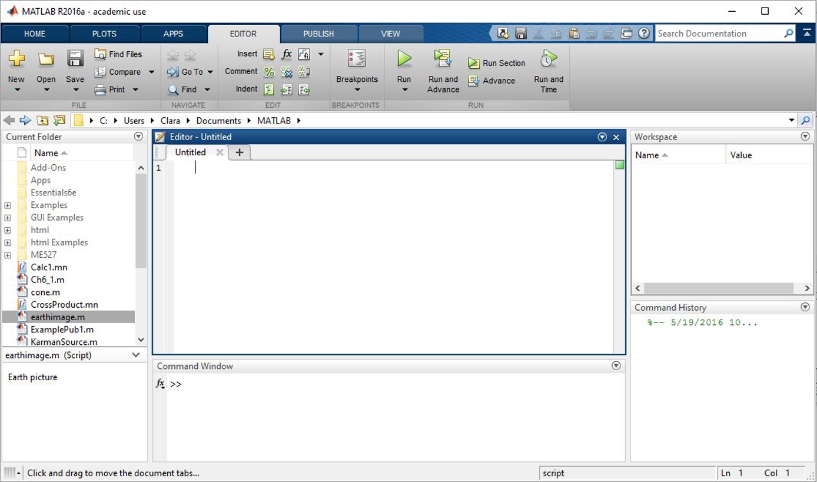
Task: Click the Advance button
Action: point(492,81)
